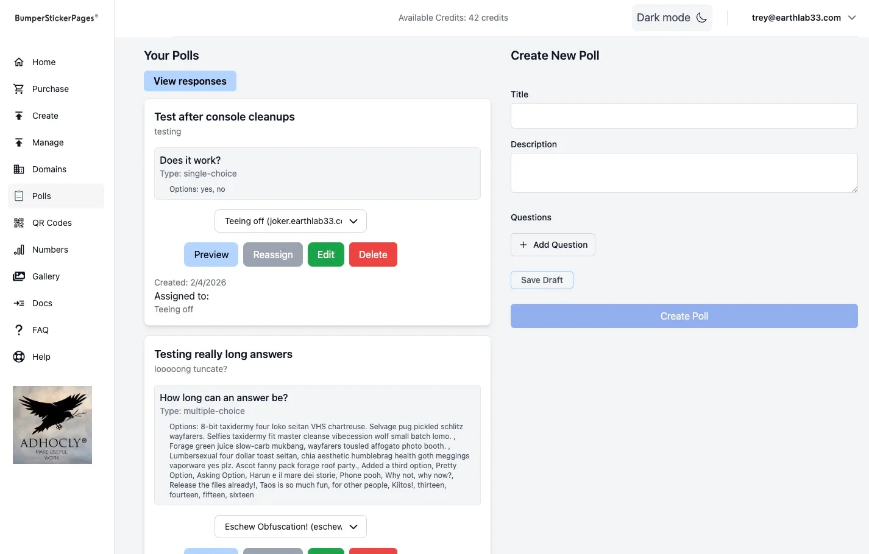Go to Home in the sidebar
Image resolution: width=869 pixels, height=554 pixels.
56,62
